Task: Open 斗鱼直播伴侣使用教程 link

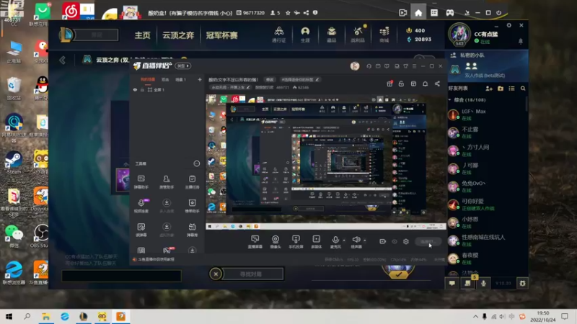Action: pyautogui.click(x=157, y=259)
